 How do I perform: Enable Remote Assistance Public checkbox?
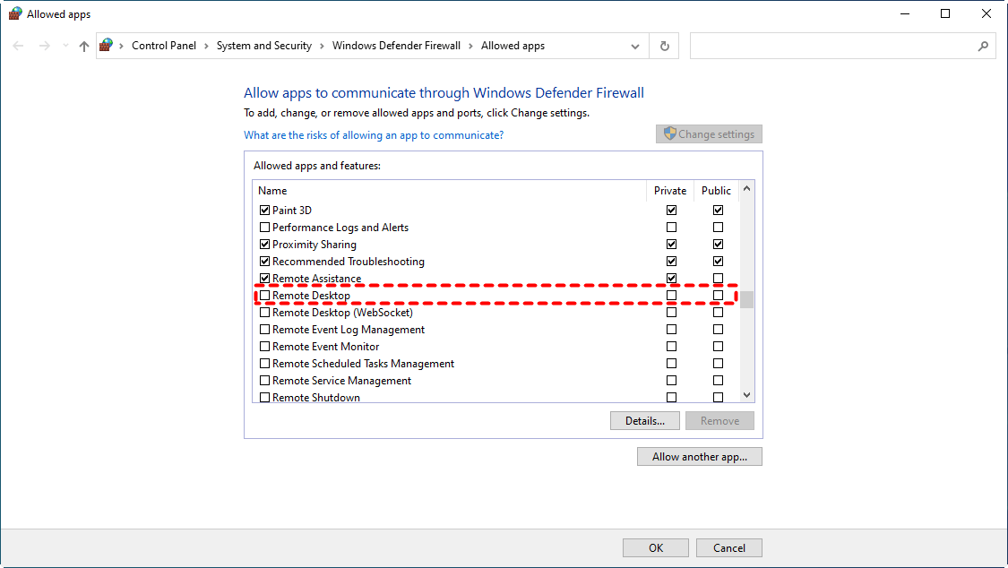718,279
